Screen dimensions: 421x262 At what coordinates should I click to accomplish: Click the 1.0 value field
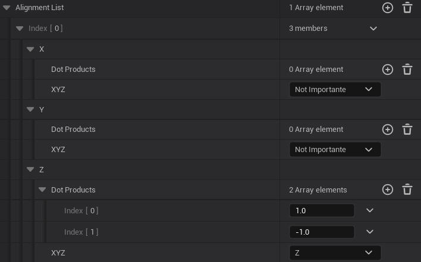click(x=321, y=211)
